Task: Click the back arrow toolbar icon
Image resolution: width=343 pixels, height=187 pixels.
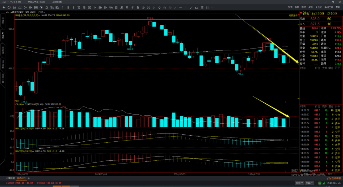Action: click(x=4, y=7)
